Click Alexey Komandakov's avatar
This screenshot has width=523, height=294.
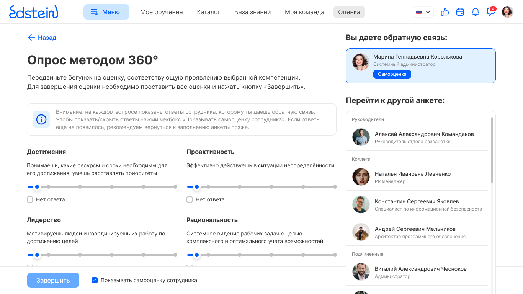[x=361, y=137]
